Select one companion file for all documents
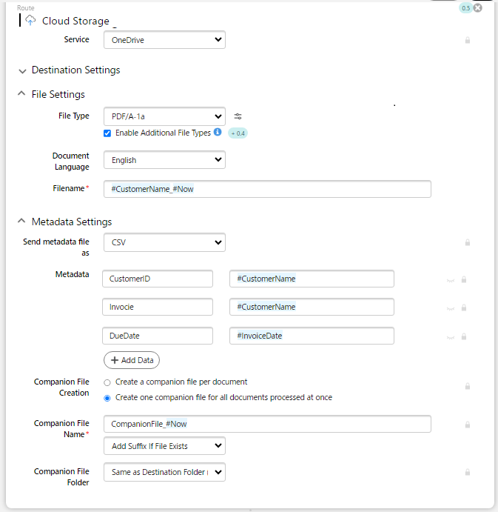This screenshot has width=498, height=512. pyautogui.click(x=107, y=398)
